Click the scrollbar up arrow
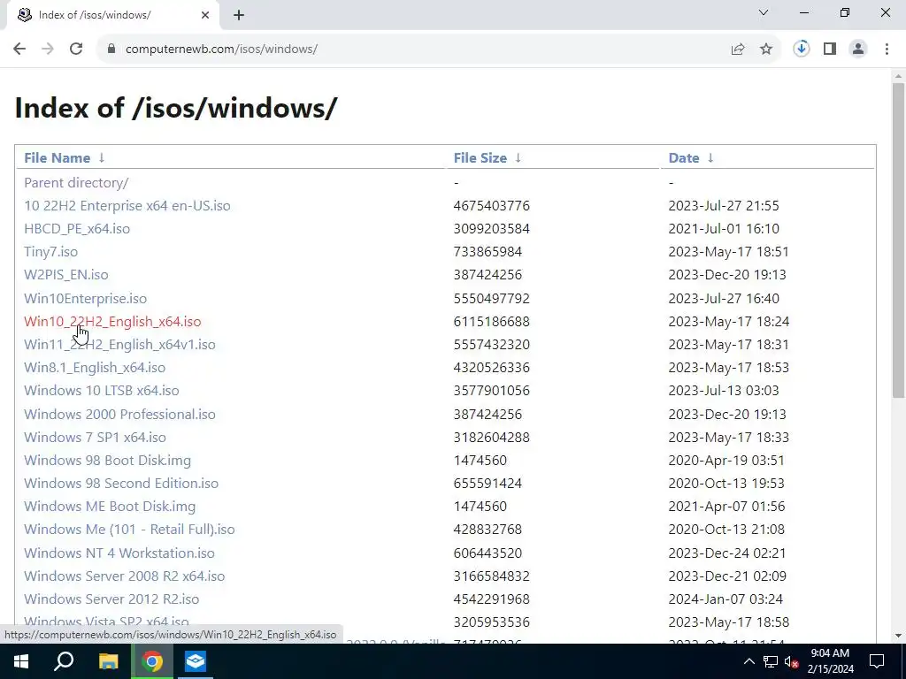This screenshot has width=906, height=679. 899,76
